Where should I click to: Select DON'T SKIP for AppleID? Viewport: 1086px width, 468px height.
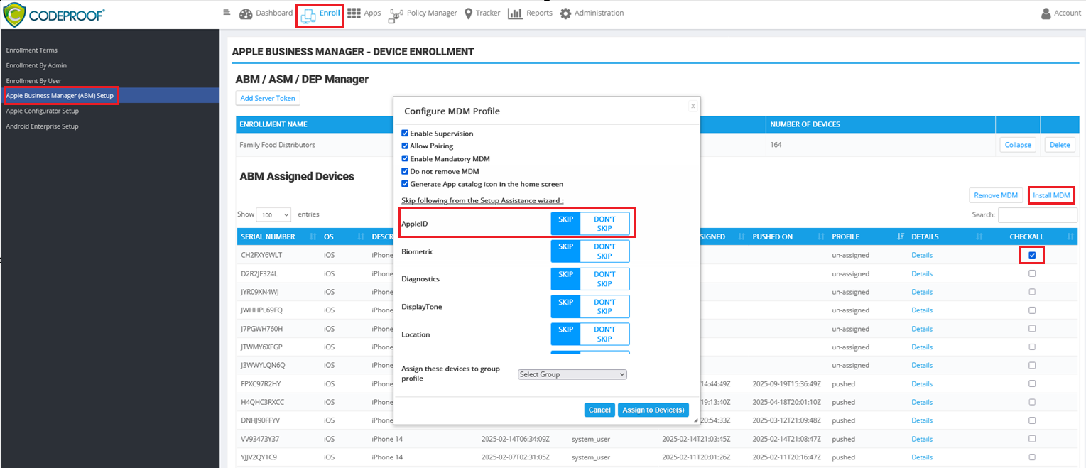click(x=604, y=224)
